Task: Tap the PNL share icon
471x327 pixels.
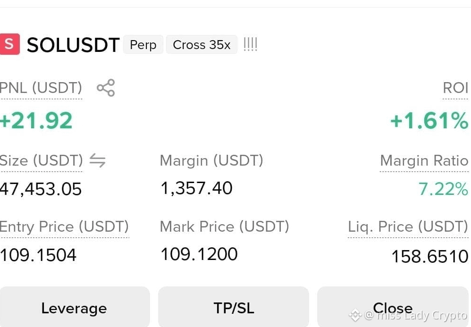Action: [106, 88]
